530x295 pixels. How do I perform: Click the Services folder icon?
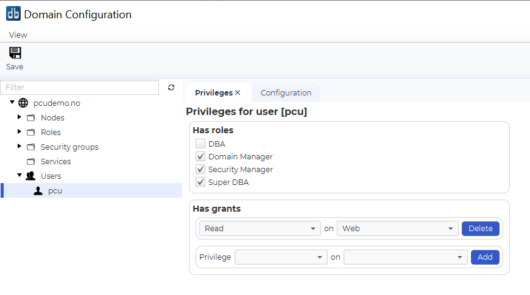30,161
